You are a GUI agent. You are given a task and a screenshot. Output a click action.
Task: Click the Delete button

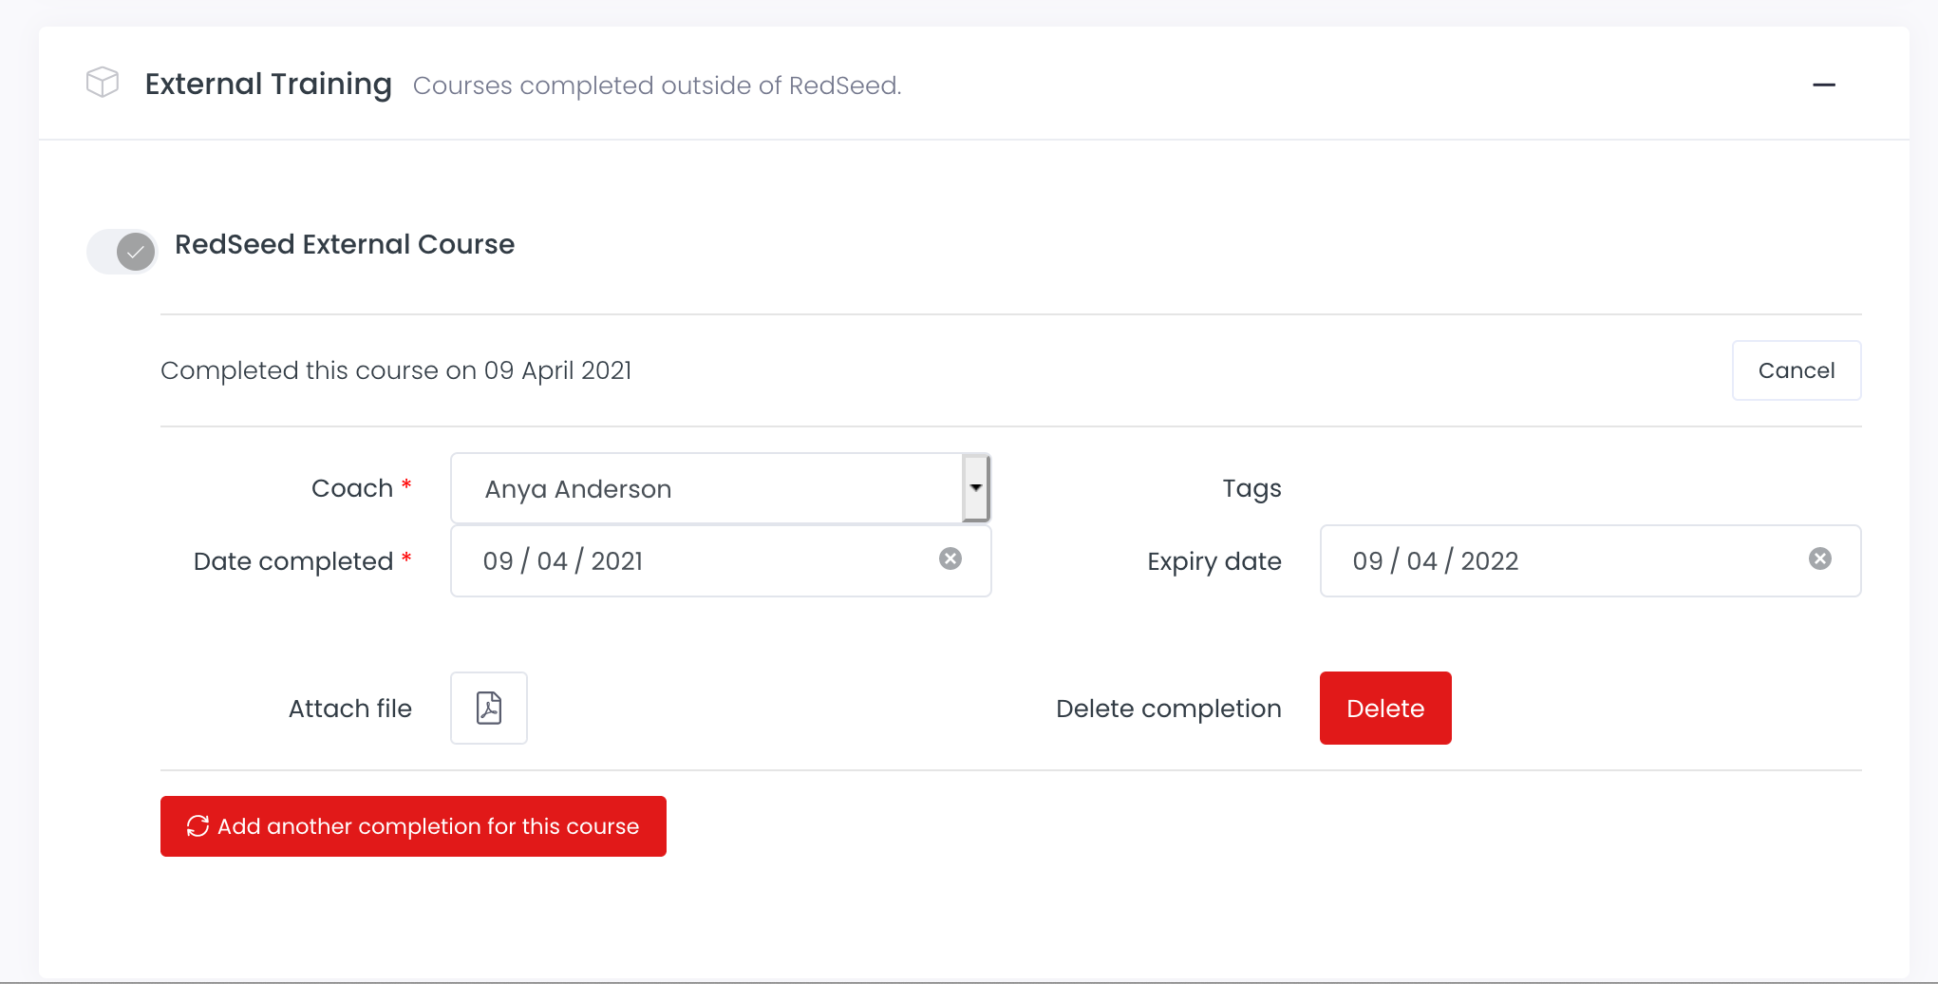pyautogui.click(x=1384, y=708)
